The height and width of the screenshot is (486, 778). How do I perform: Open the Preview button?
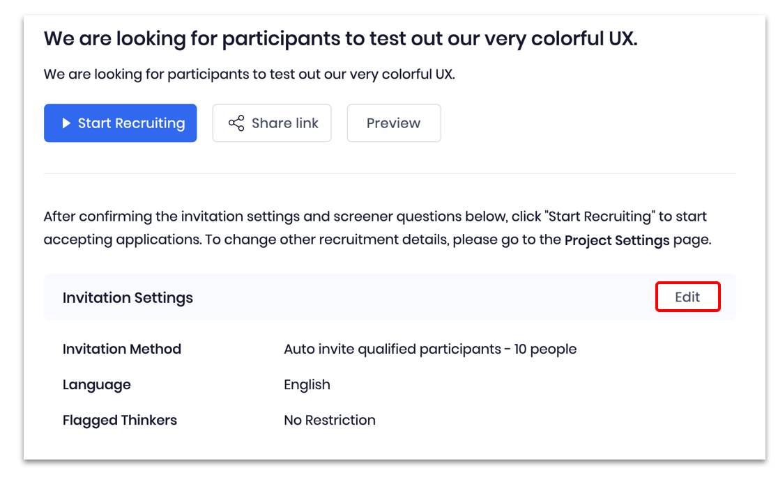[393, 123]
